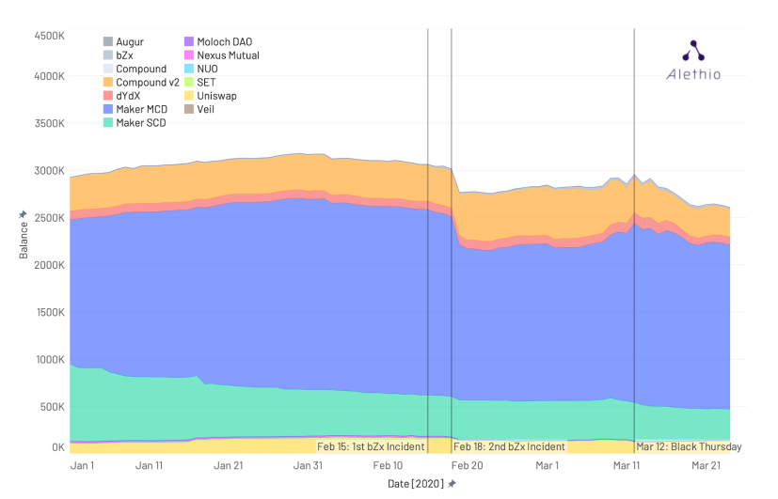Screen dimensions: 778x499
Task: Click the Mar 1 x-axis tick label
Action: tap(548, 465)
